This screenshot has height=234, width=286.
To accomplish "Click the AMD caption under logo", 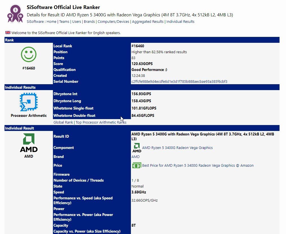I will tap(29, 156).
